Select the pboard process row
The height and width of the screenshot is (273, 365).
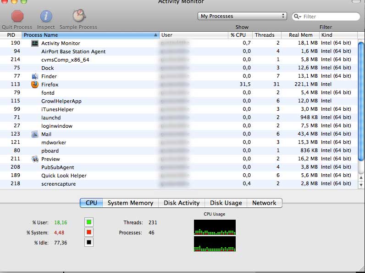pyautogui.click(x=178, y=151)
